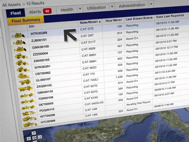
Task: Click the Hour Meter column header
Action: [114, 20]
